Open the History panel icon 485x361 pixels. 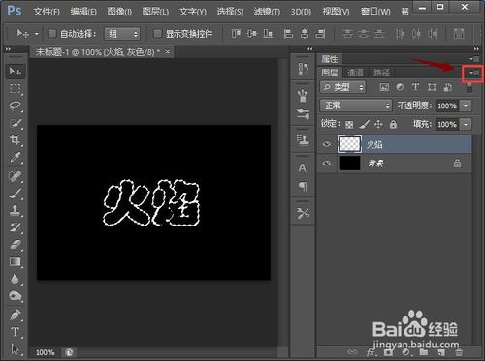point(303,69)
